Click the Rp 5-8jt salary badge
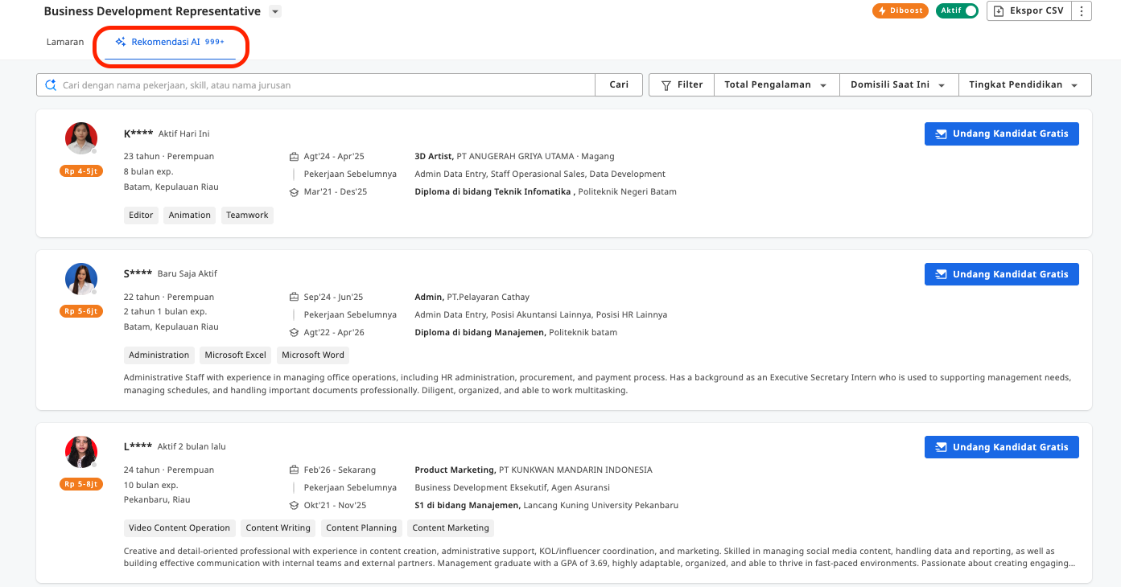This screenshot has height=587, width=1121. [x=81, y=485]
